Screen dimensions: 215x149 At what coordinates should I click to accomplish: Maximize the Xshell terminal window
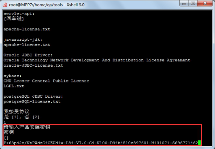point(193,4)
